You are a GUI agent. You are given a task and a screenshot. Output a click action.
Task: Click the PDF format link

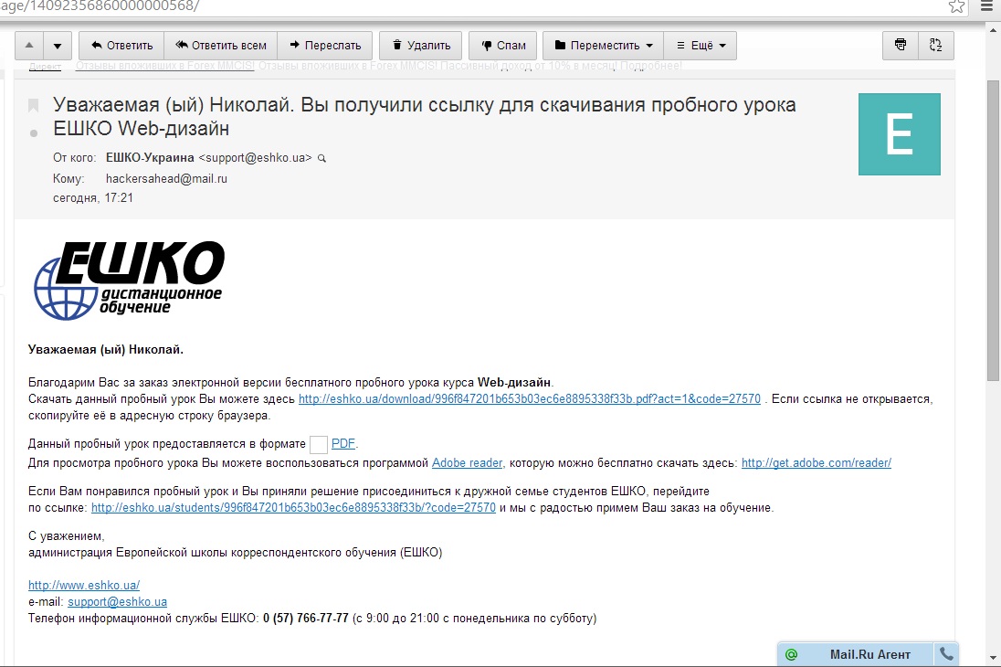[x=342, y=443]
